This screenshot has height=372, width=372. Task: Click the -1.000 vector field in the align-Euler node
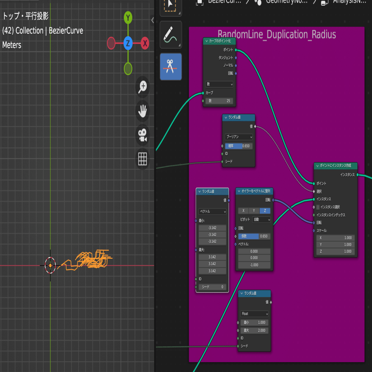[254, 265]
